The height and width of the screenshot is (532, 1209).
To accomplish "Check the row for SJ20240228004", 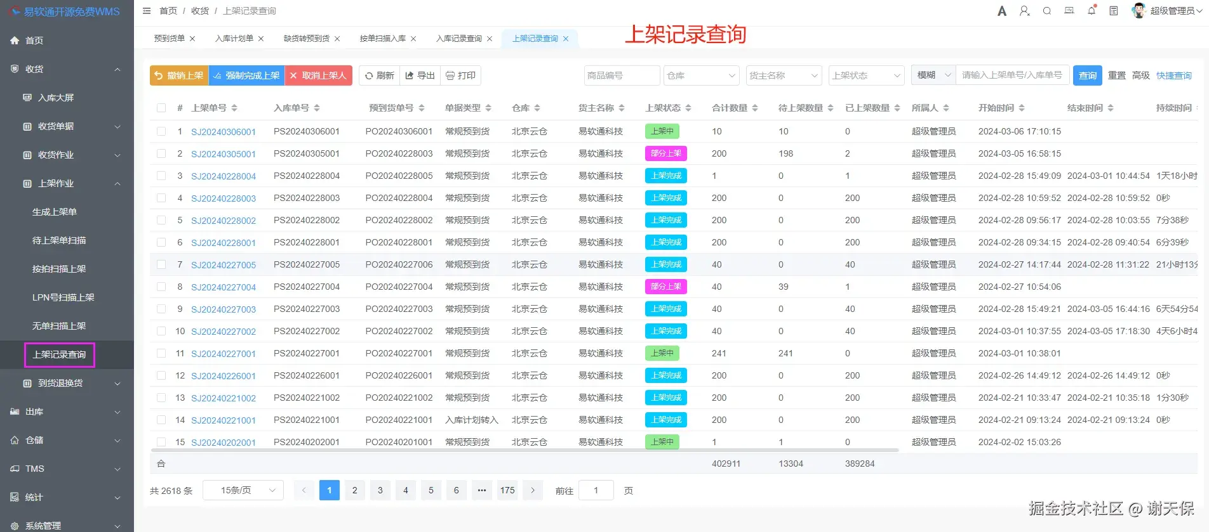I will [x=161, y=176].
